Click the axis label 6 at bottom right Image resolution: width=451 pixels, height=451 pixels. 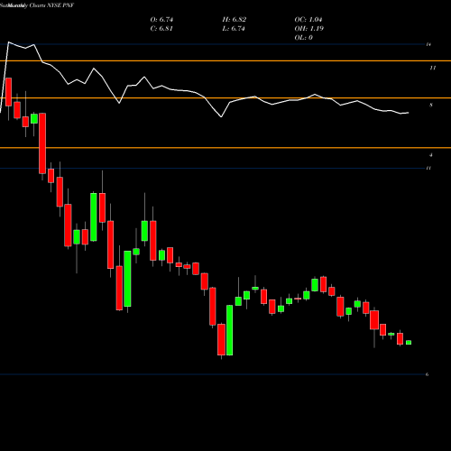(427, 374)
